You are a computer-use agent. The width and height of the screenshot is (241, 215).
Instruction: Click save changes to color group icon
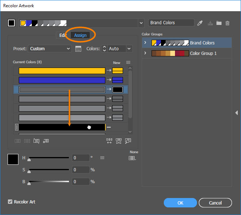(x=210, y=23)
